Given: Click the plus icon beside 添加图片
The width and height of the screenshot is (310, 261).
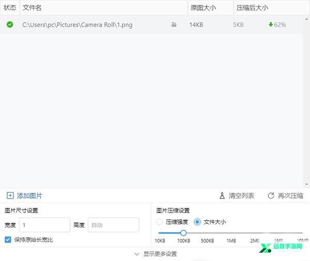Looking at the screenshot, I should point(10,195).
